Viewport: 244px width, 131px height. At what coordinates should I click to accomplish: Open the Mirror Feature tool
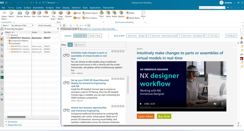click(90, 18)
